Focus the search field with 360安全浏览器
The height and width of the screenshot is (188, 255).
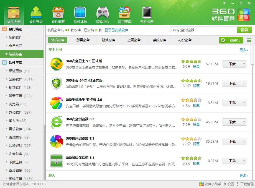click(203, 30)
